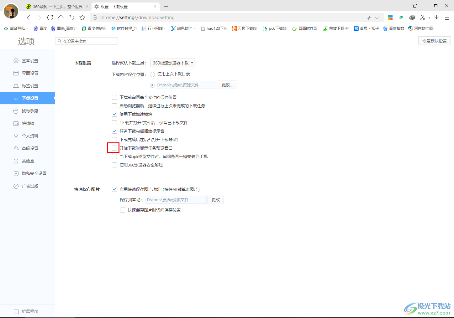454x318 pixels.
Task: Open 软件教程 bookmark folder
Action: click(124, 28)
